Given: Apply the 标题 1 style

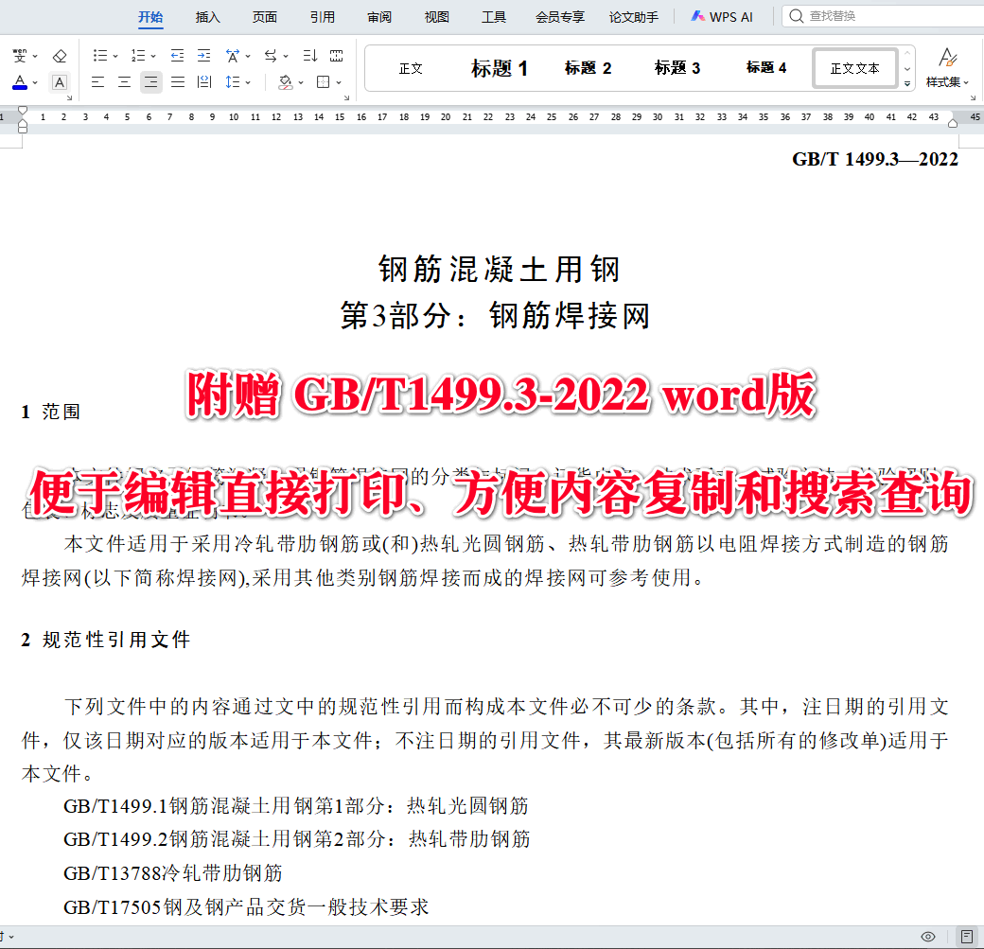Looking at the screenshot, I should click(500, 68).
